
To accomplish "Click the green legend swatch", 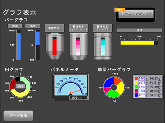I will [x=136, y=87].
